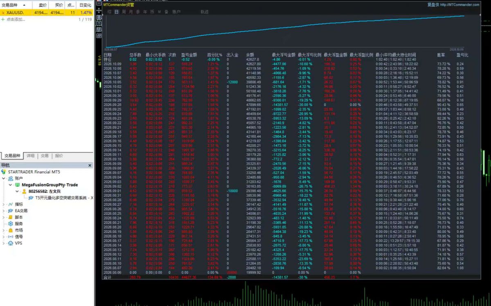
Task: Click the VPS cloud icon
Action: coord(11,243)
